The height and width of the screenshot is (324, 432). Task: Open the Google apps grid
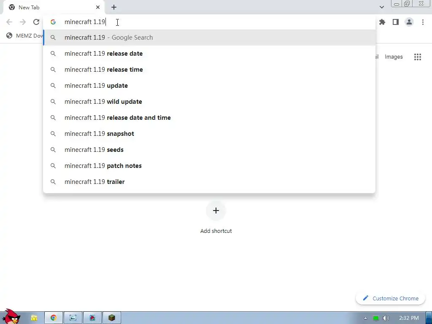click(x=418, y=57)
